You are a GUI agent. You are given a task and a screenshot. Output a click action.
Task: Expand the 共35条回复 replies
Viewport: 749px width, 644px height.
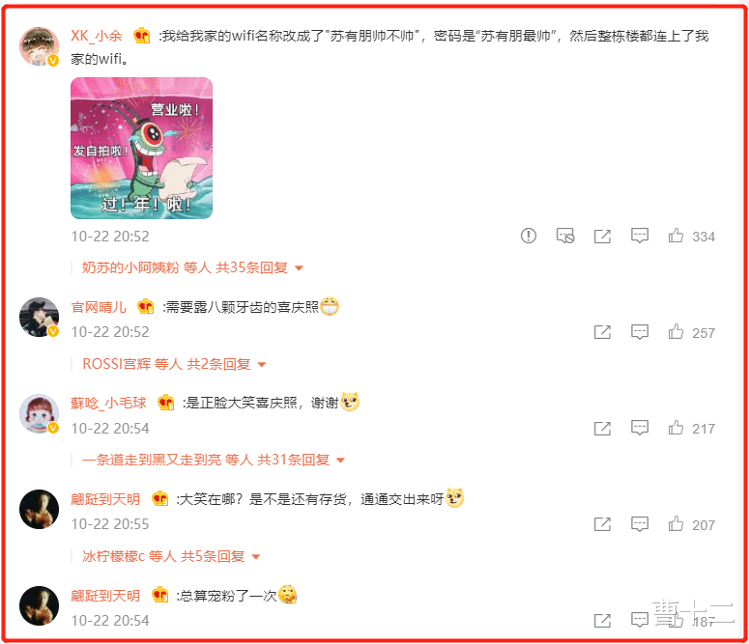coord(192,267)
